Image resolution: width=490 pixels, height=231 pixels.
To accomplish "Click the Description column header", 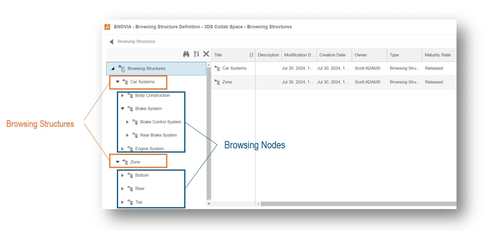I will 268,55.
